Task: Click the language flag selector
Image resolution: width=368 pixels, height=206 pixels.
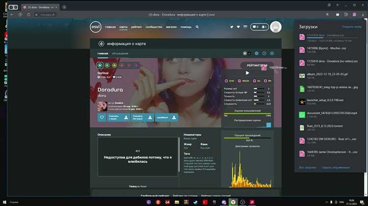Action: (x=245, y=27)
